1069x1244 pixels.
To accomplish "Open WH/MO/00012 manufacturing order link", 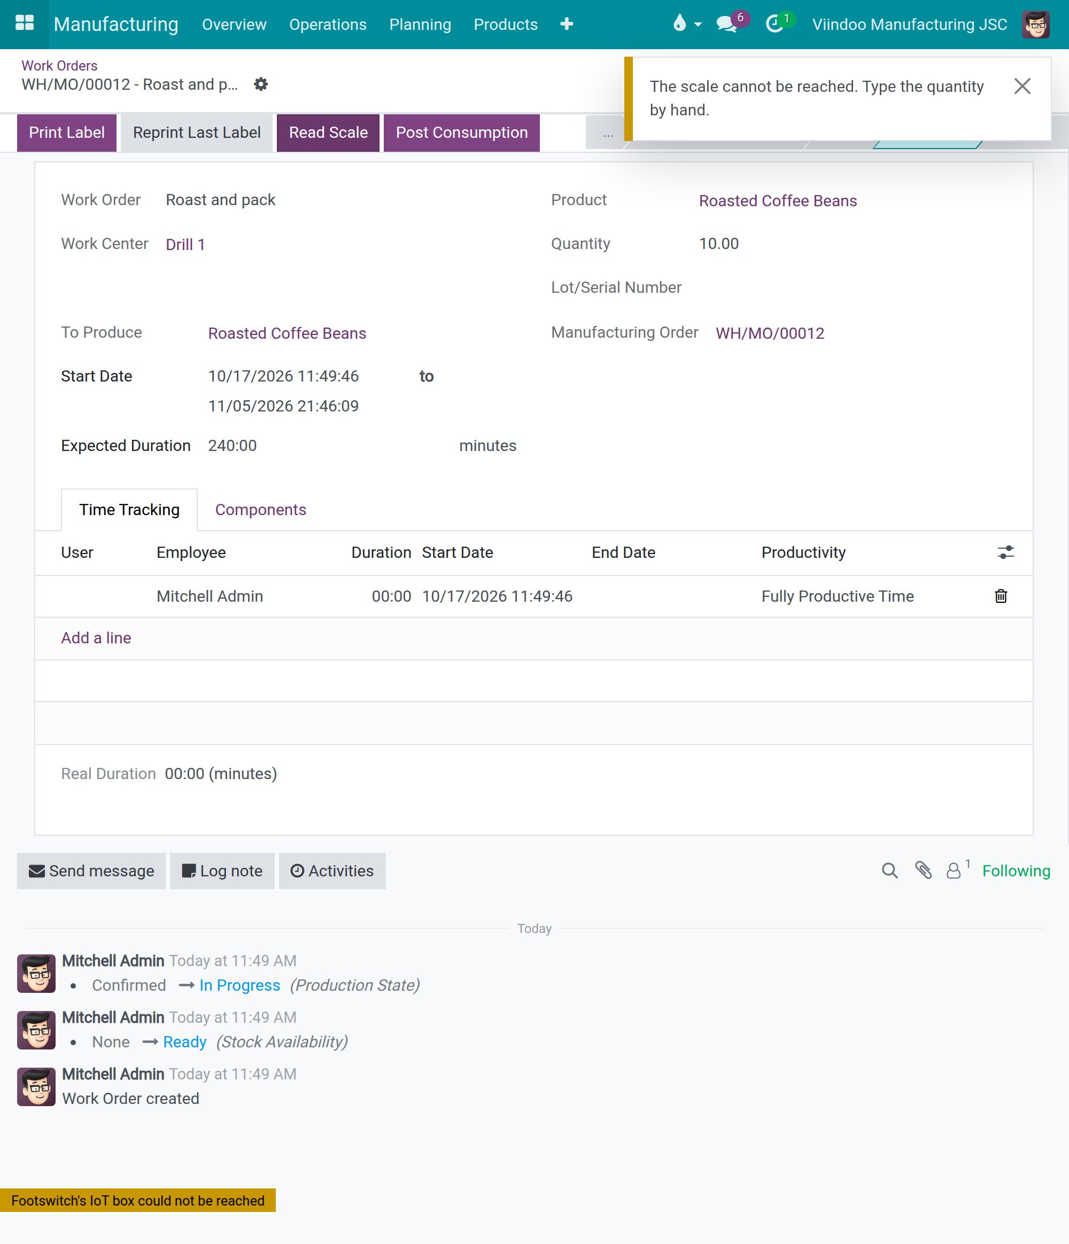I will pyautogui.click(x=769, y=333).
